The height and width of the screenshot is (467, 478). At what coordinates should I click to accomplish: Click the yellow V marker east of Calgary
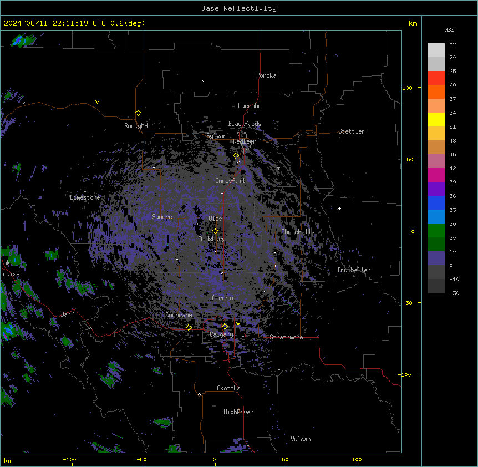238,324
